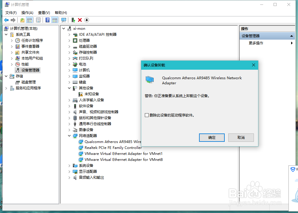Expand the 任务计划程序 node
Screen dimensions: 298x213
(x=12, y=41)
